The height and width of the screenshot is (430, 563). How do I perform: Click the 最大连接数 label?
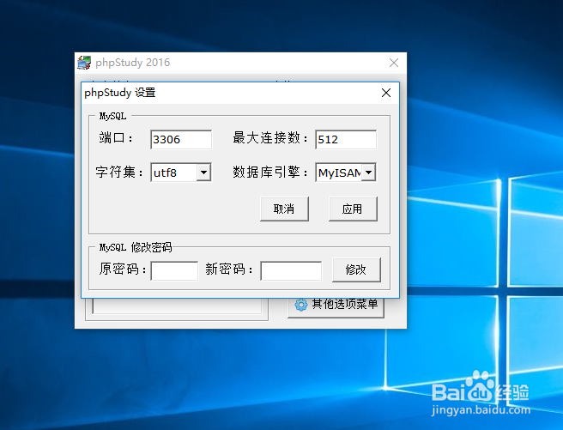(x=269, y=138)
